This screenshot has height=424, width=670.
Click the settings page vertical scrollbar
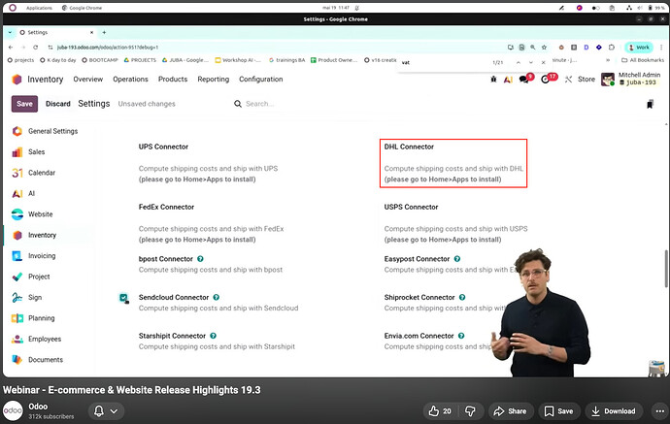pyautogui.click(x=666, y=269)
